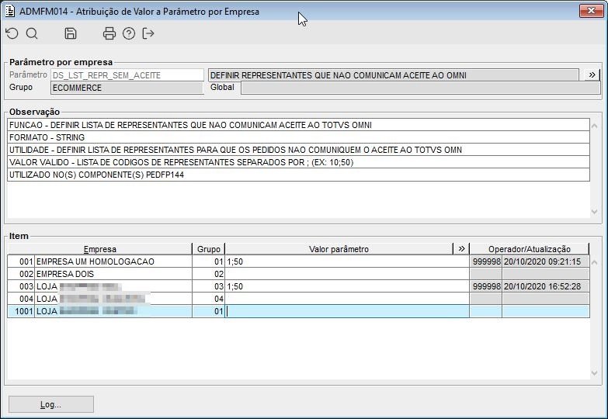608x419 pixels.
Task: Click the parameter description DEFINIR REPRESENTANTES field
Action: [x=393, y=75]
